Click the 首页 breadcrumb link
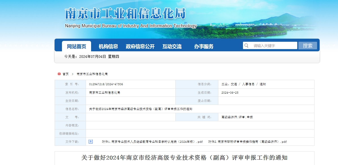 click(65, 74)
